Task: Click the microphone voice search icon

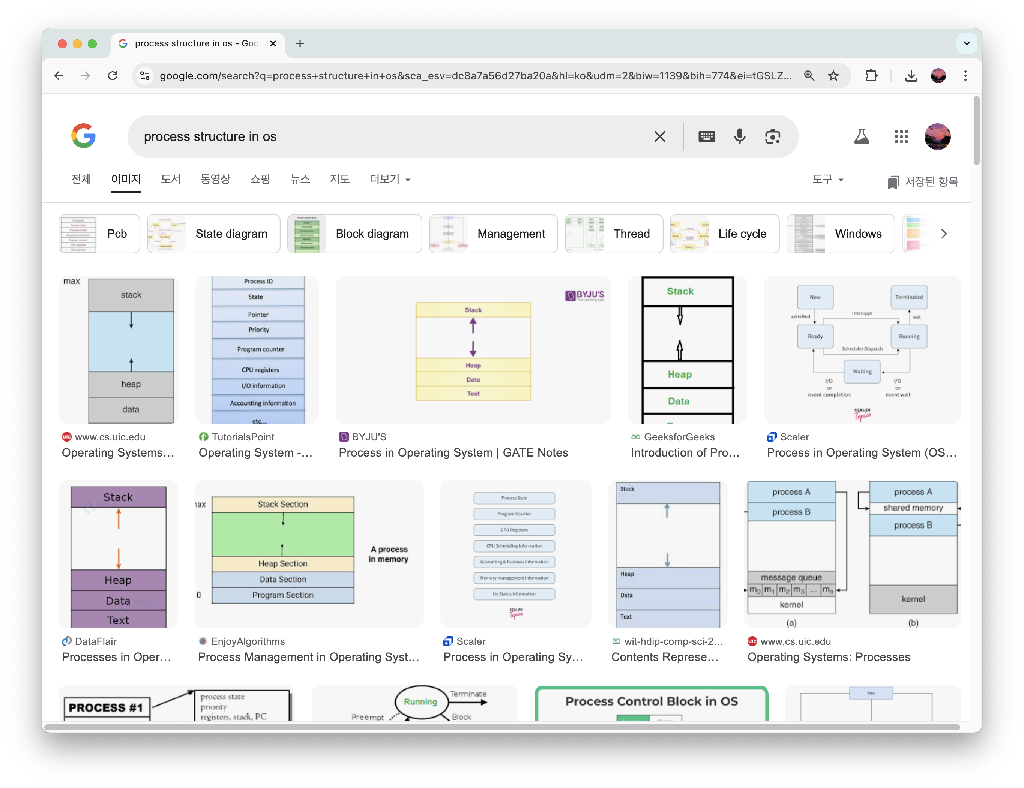Action: [x=739, y=136]
